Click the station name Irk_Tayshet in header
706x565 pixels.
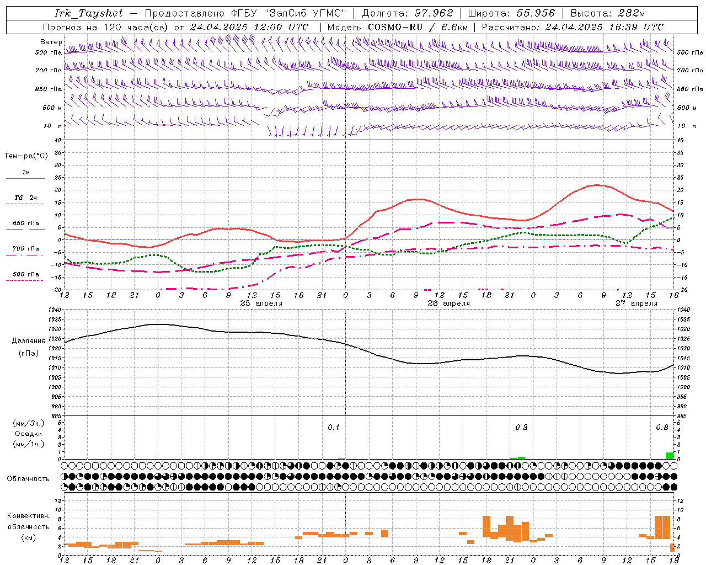click(89, 13)
